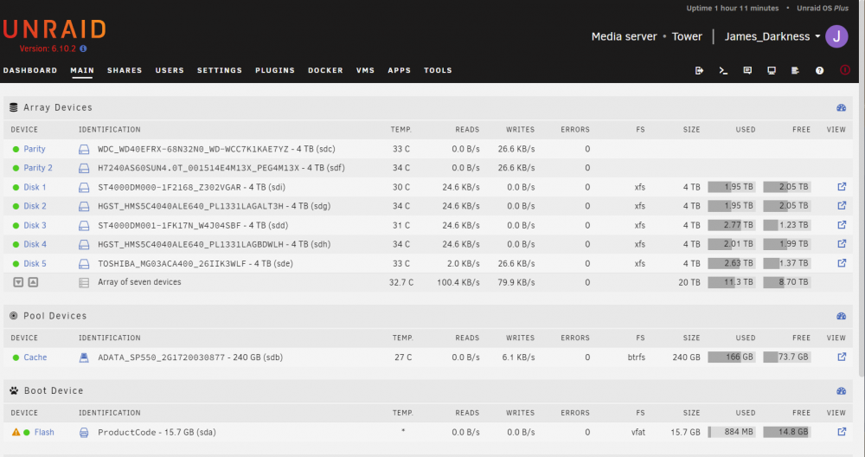Switch to the Shares tab
This screenshot has height=457, width=865.
click(x=125, y=70)
